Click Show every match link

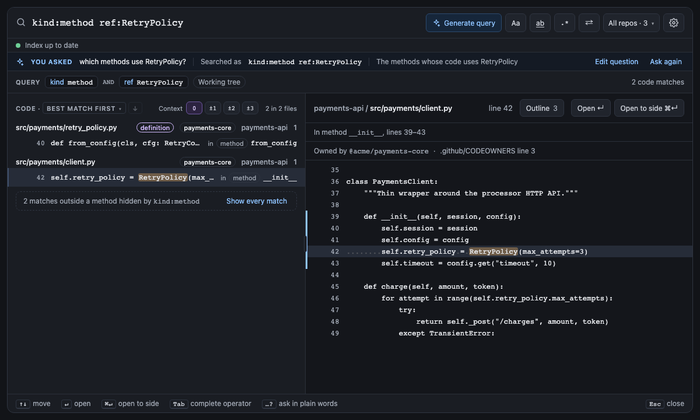(257, 201)
